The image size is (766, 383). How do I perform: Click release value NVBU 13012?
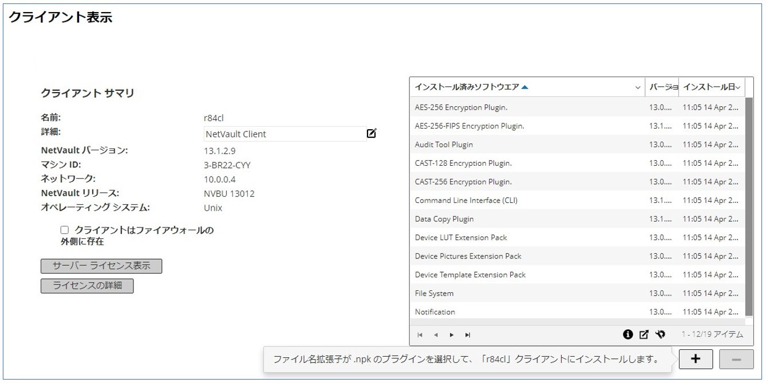(x=229, y=194)
